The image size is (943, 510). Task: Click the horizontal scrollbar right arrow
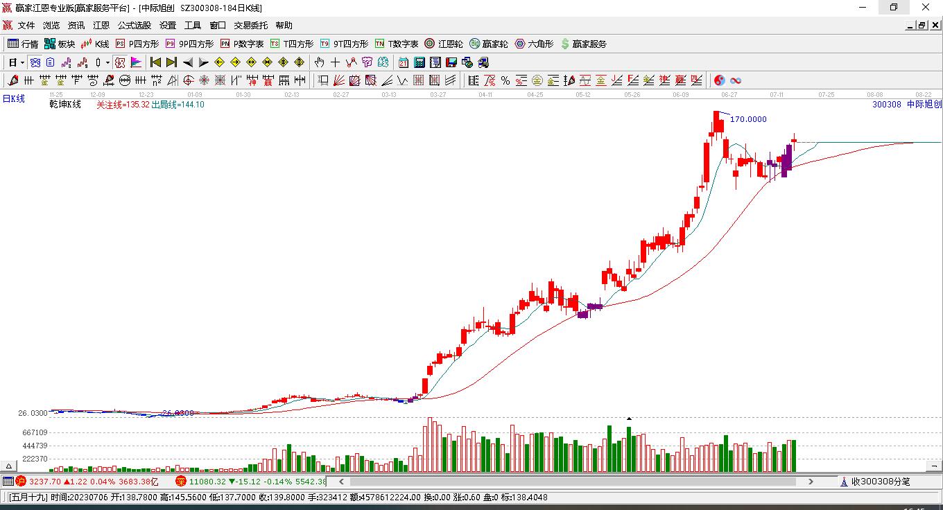[x=811, y=481]
